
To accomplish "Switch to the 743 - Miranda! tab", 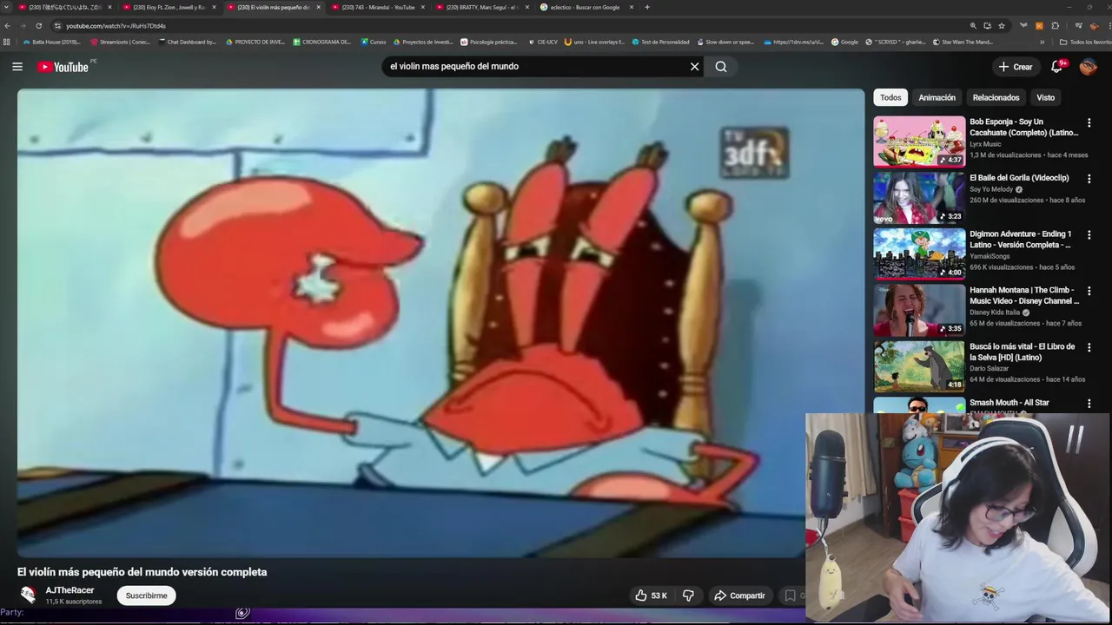I will coord(374,7).
